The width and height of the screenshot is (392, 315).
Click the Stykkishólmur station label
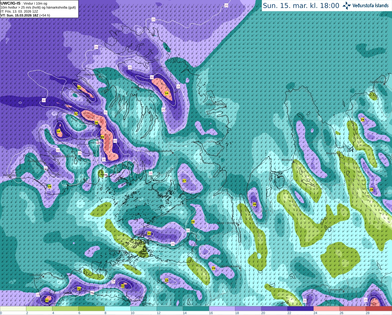point(117,251)
